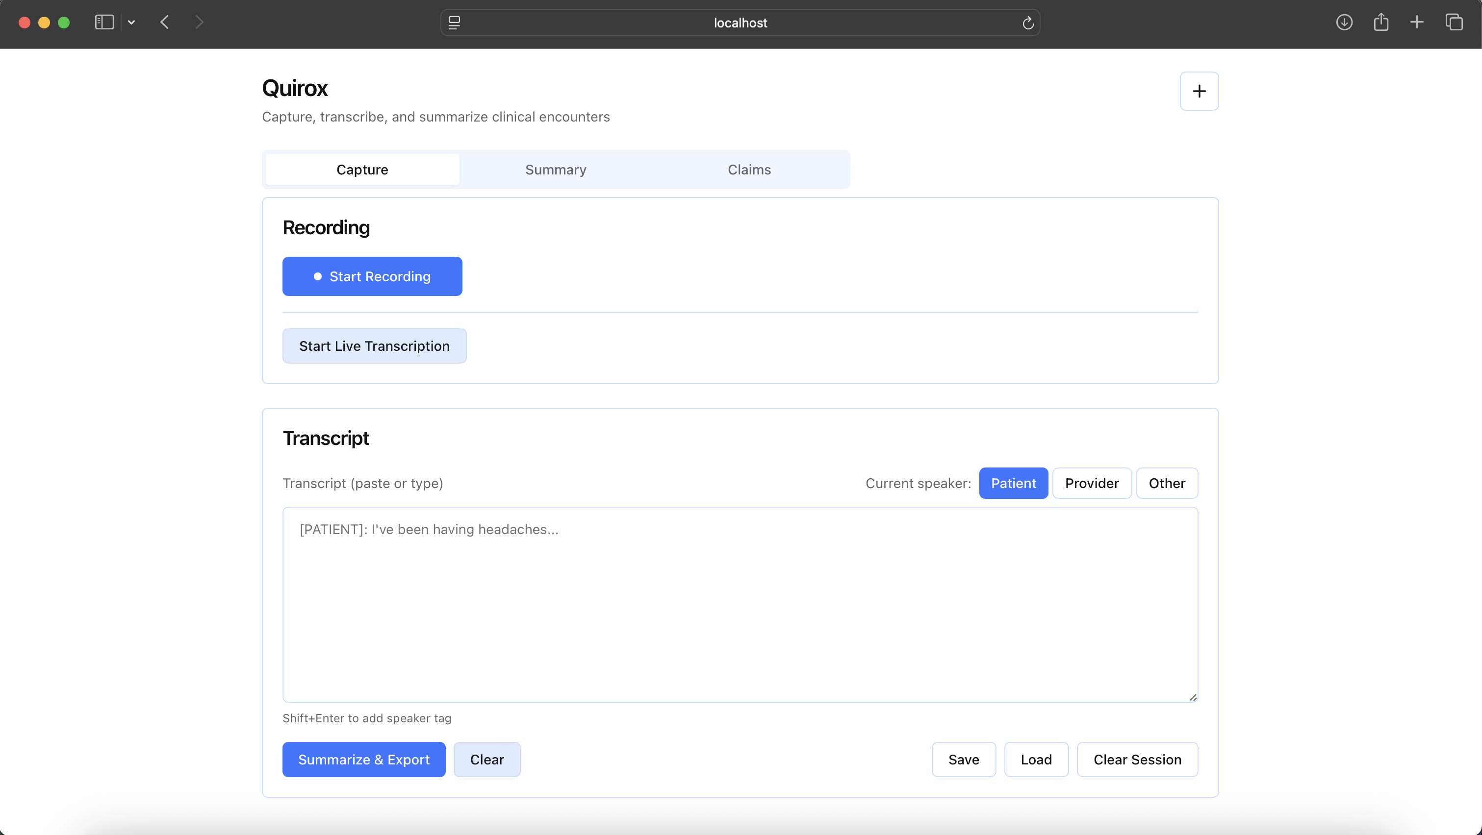Start Live Transcription
The width and height of the screenshot is (1482, 835).
click(x=374, y=346)
